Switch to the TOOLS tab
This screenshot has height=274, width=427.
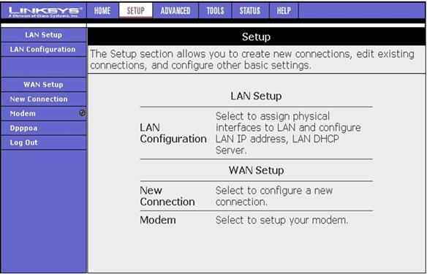pos(215,11)
